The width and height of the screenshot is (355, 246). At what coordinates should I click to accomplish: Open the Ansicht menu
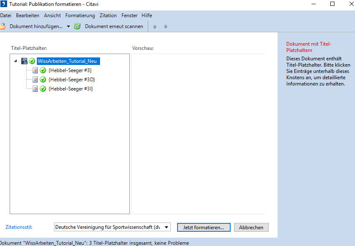point(52,16)
